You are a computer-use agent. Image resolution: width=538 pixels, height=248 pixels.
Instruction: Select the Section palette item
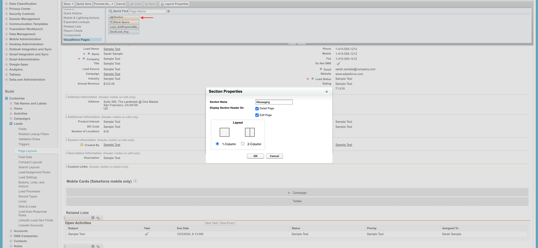coord(124,17)
